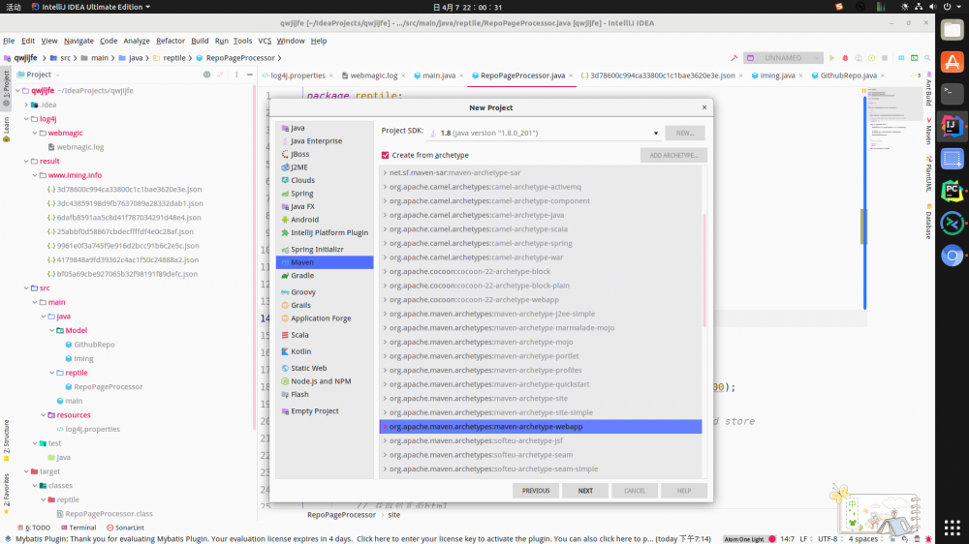Open the Maven tool window stripe
This screenshot has height=544, width=969.
point(928,131)
